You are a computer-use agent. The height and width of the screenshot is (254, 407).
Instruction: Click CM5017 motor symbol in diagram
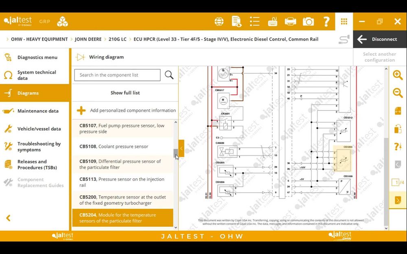tap(223, 100)
